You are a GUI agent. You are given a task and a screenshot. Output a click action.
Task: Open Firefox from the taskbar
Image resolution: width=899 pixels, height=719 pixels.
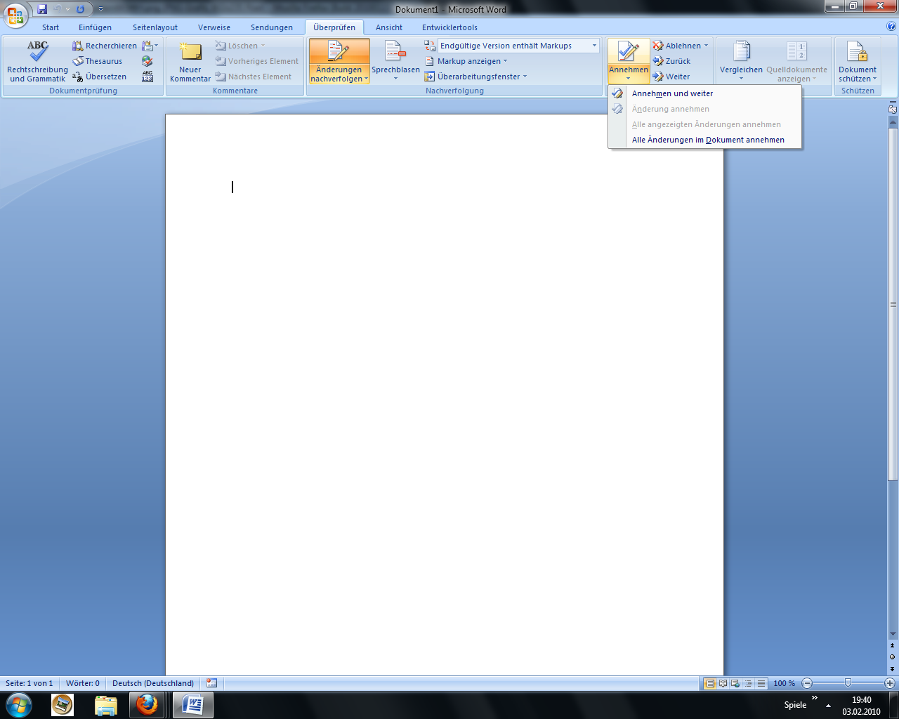(147, 704)
